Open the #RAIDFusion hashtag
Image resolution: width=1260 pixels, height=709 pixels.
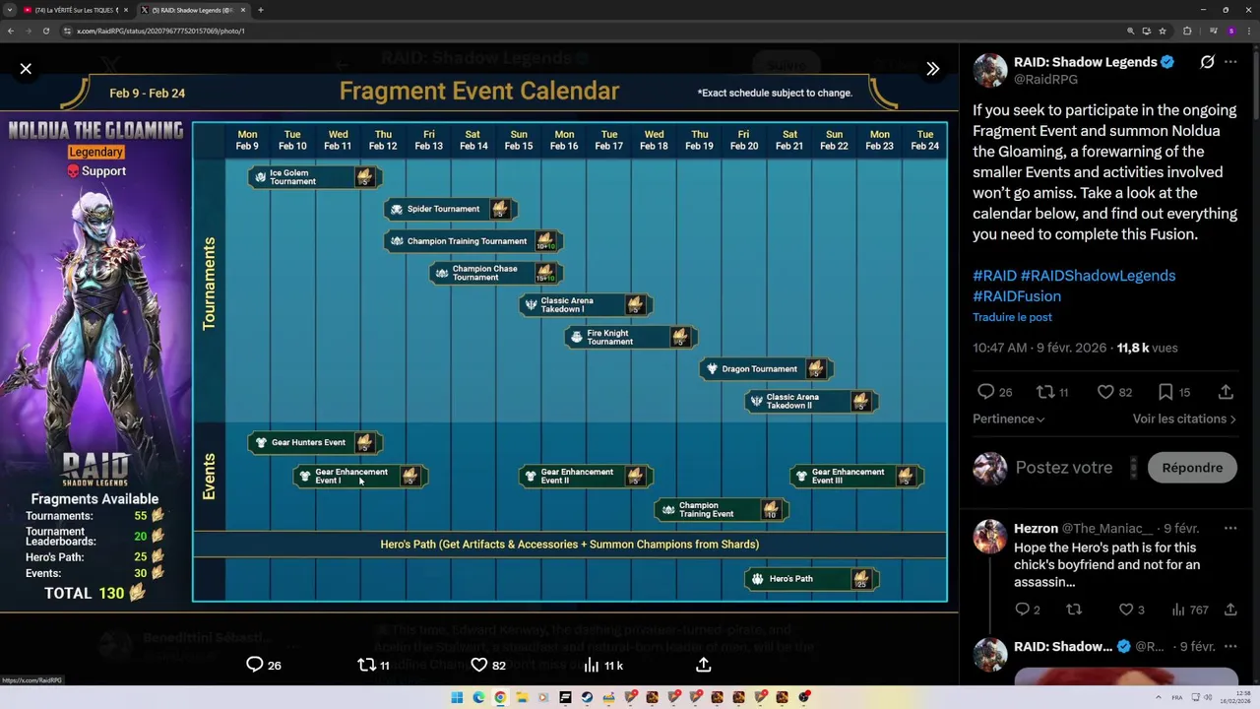click(1017, 296)
